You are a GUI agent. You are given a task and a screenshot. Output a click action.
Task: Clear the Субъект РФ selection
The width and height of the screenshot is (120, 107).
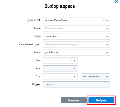click(x=104, y=20)
